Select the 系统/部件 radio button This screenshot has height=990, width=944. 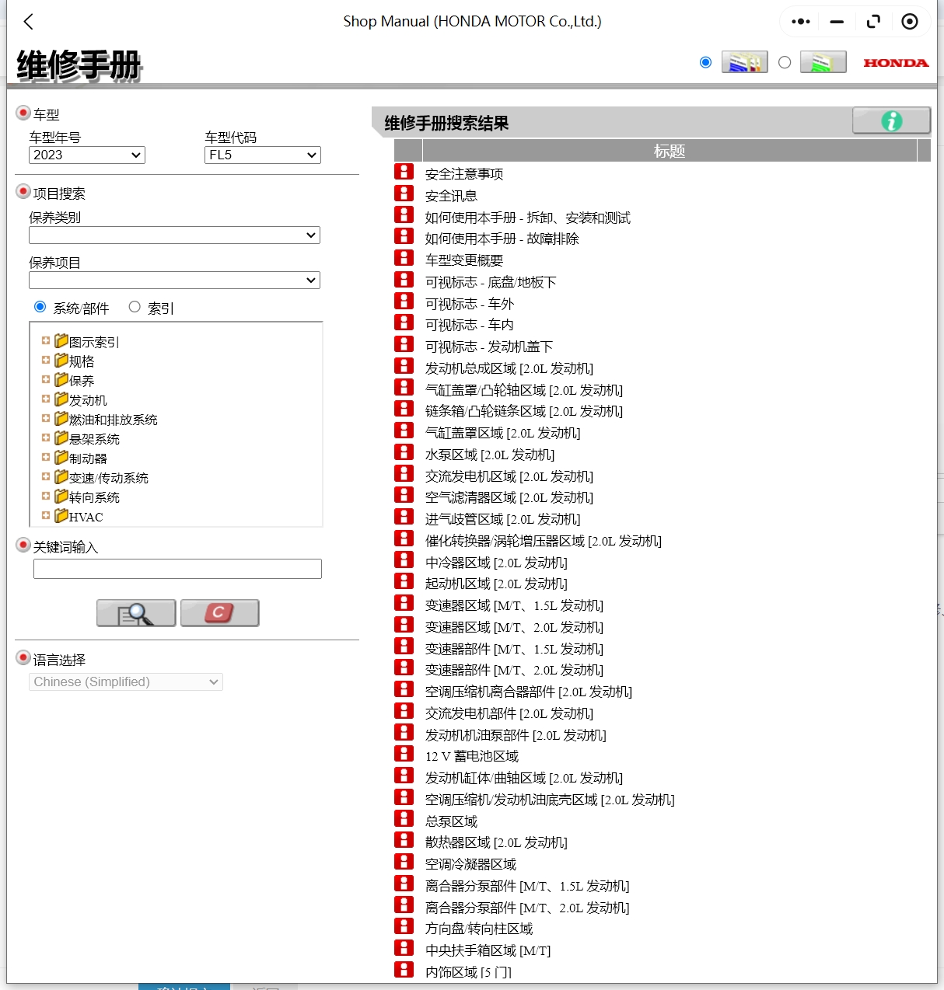(x=40, y=307)
